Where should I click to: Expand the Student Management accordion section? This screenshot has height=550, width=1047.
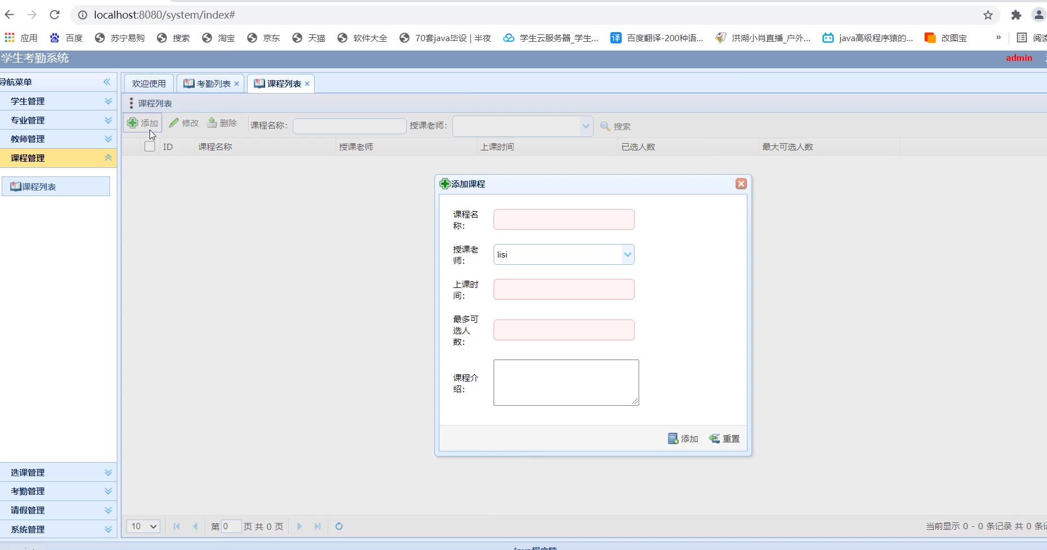pos(58,101)
